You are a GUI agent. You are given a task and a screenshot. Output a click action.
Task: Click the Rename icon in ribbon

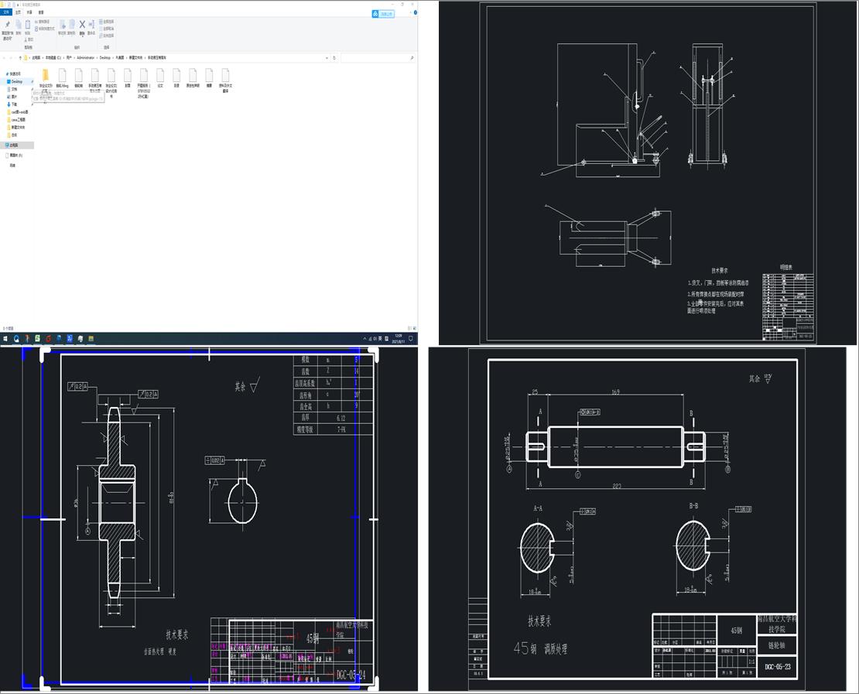pos(91,26)
